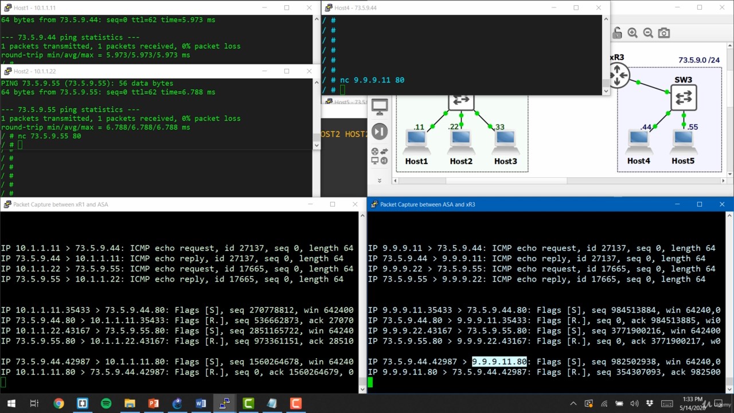734x413 pixels.
Task: Click the lock icon in the GNS3 toolbar
Action: (618, 33)
